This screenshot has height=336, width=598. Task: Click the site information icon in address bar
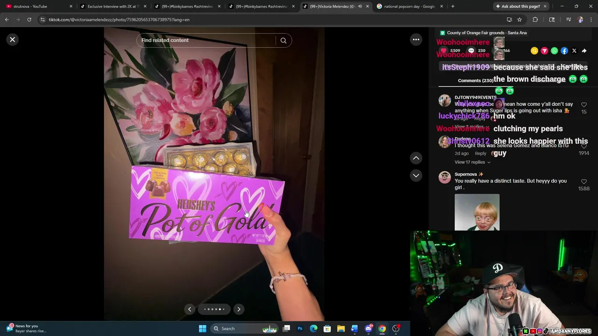click(43, 20)
